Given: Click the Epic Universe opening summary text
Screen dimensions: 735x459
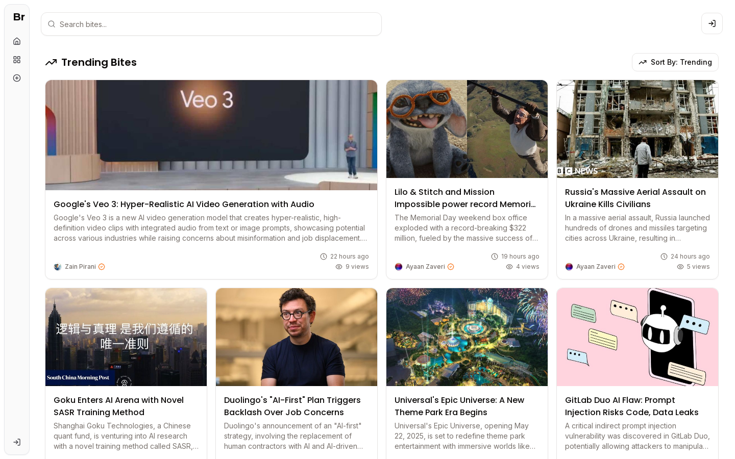Looking at the screenshot, I should (465, 436).
